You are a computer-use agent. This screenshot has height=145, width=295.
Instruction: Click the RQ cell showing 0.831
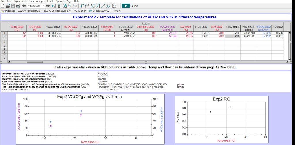(x=278, y=36)
